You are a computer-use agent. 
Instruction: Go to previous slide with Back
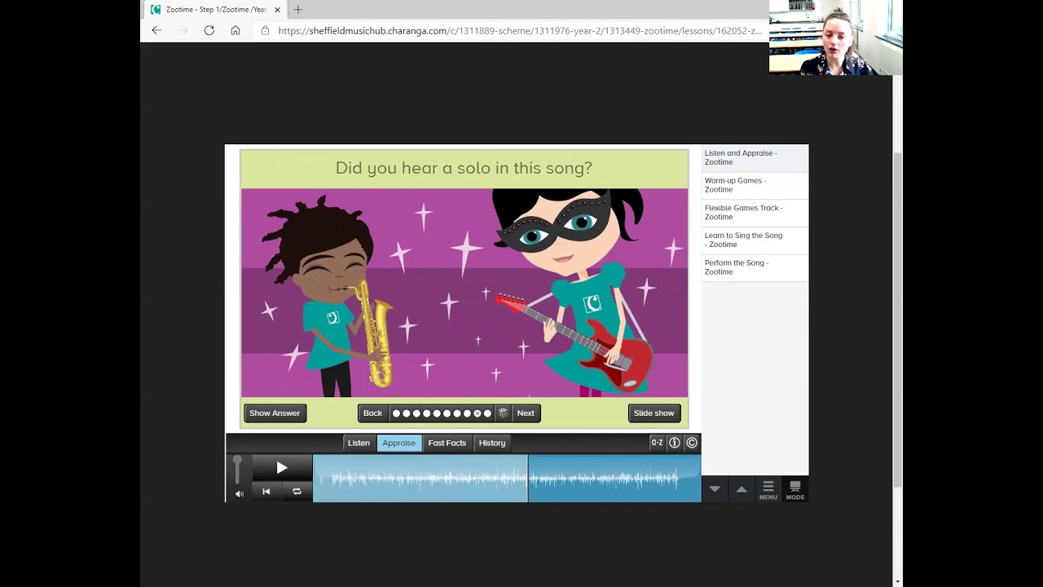pyautogui.click(x=372, y=413)
